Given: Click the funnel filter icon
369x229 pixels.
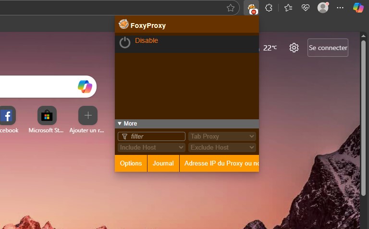Looking at the screenshot, I should pyautogui.click(x=124, y=137).
